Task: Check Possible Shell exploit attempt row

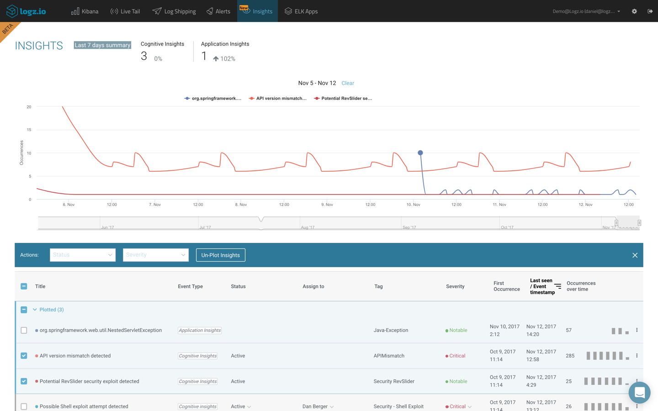Action: point(24,406)
